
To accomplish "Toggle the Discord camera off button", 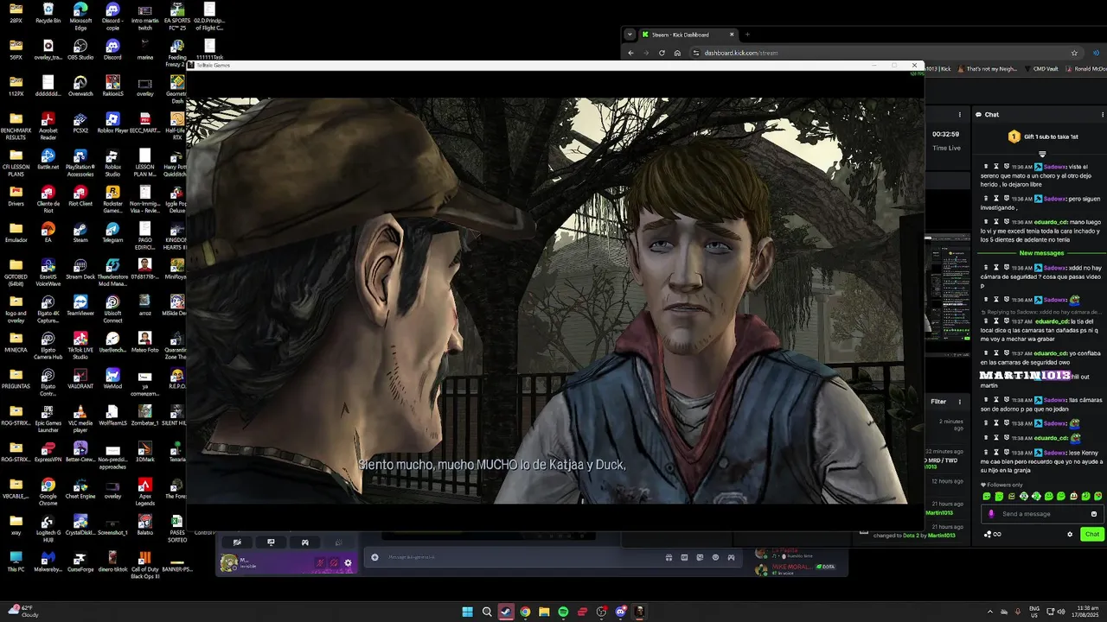I will click(x=237, y=543).
